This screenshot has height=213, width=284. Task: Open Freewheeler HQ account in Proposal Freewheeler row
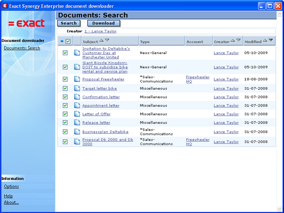[x=198, y=79]
